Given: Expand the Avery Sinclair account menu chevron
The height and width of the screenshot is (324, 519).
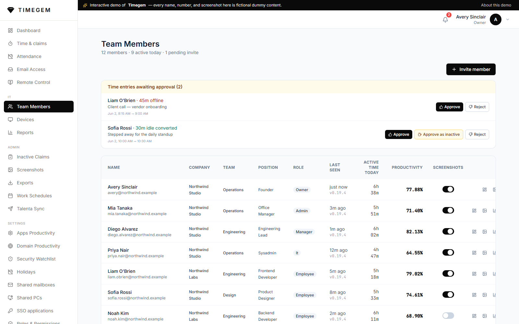Looking at the screenshot, I should (x=508, y=19).
